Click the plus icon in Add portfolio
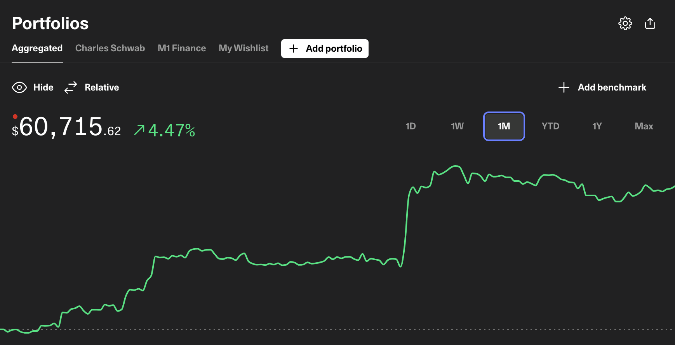Screen dimensions: 675x345 (294, 49)
